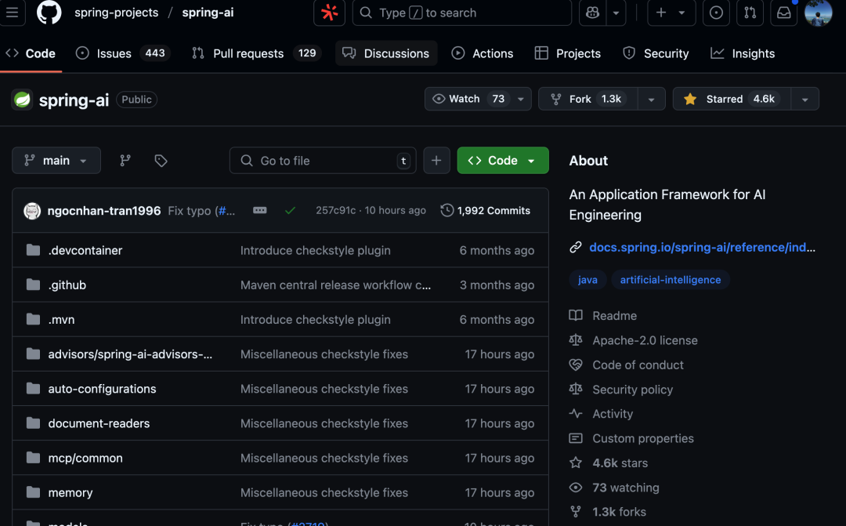Open the Insights tab
The width and height of the screenshot is (846, 526).
(743, 53)
